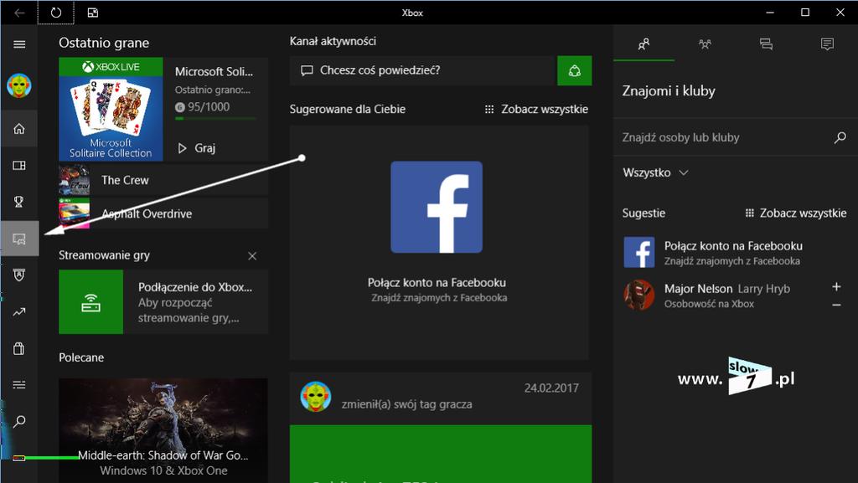This screenshot has height=483, width=858.
Task: Expand the 'Wszystko' filter dropdown
Action: (x=655, y=172)
